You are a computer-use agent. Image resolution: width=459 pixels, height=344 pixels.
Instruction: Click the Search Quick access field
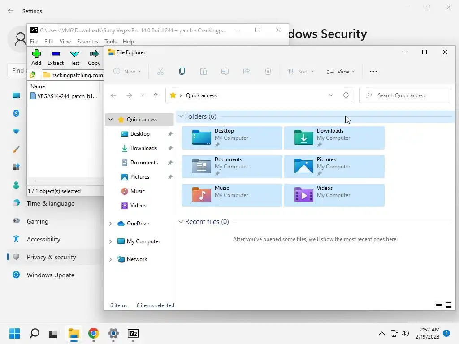coord(405,95)
